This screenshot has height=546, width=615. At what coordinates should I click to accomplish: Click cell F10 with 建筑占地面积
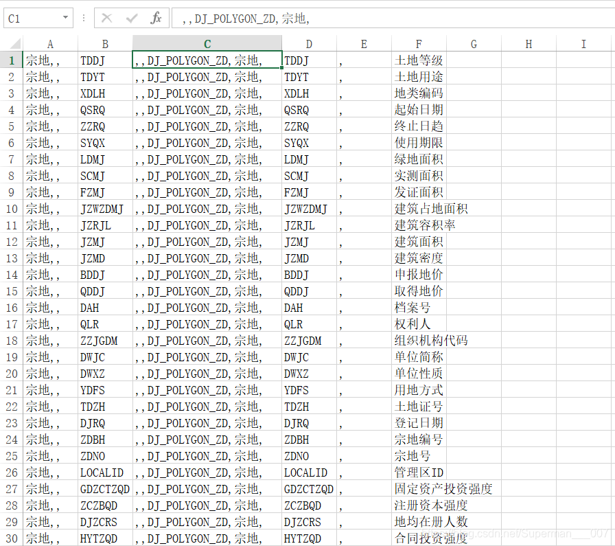coord(419,208)
